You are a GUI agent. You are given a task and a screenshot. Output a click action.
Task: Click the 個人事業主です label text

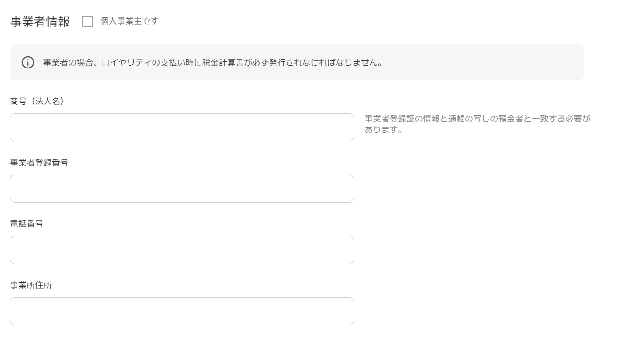point(129,21)
